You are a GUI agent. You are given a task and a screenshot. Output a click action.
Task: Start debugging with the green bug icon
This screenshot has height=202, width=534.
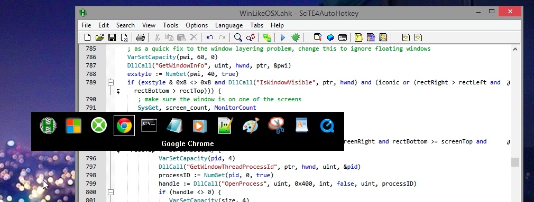click(295, 37)
